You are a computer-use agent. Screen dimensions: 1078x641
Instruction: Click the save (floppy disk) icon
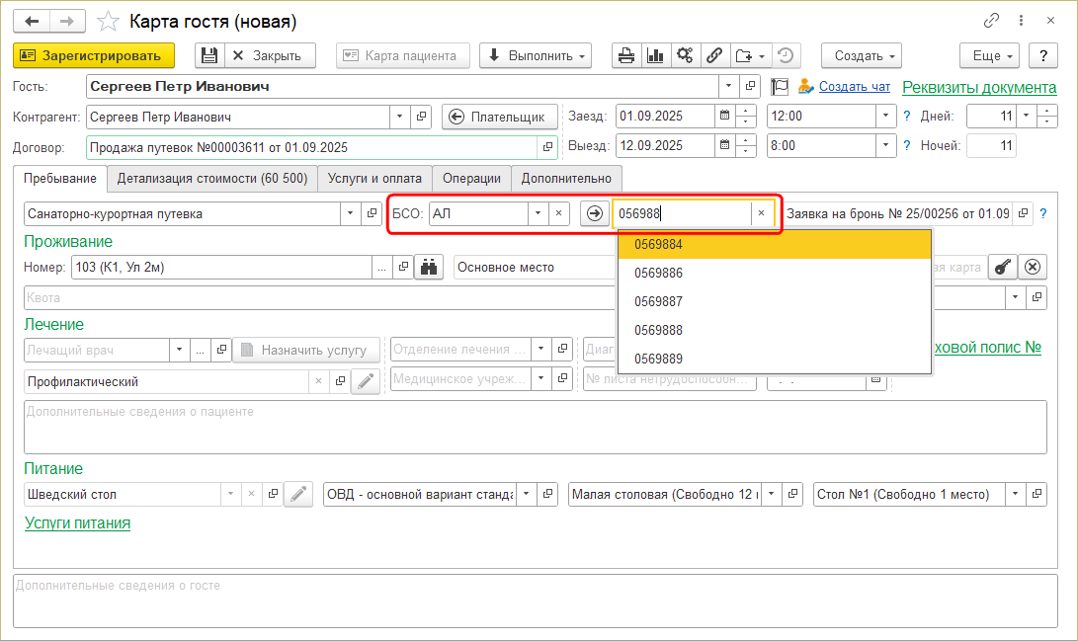(208, 55)
